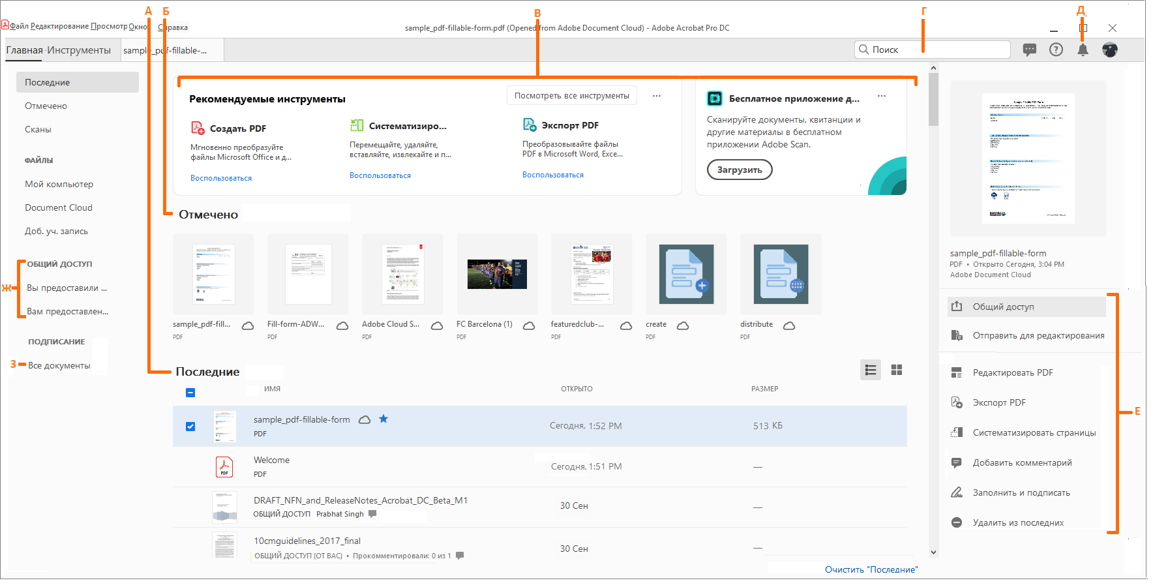The width and height of the screenshot is (1153, 587).
Task: Click the Очистить "Последние" link
Action: (x=871, y=569)
